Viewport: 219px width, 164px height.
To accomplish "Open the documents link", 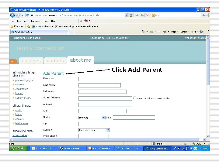I will (x=22, y=89).
